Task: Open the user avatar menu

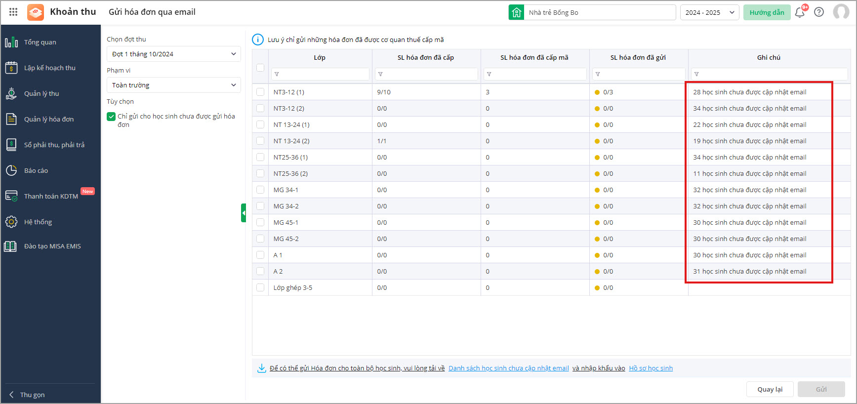Action: click(841, 12)
